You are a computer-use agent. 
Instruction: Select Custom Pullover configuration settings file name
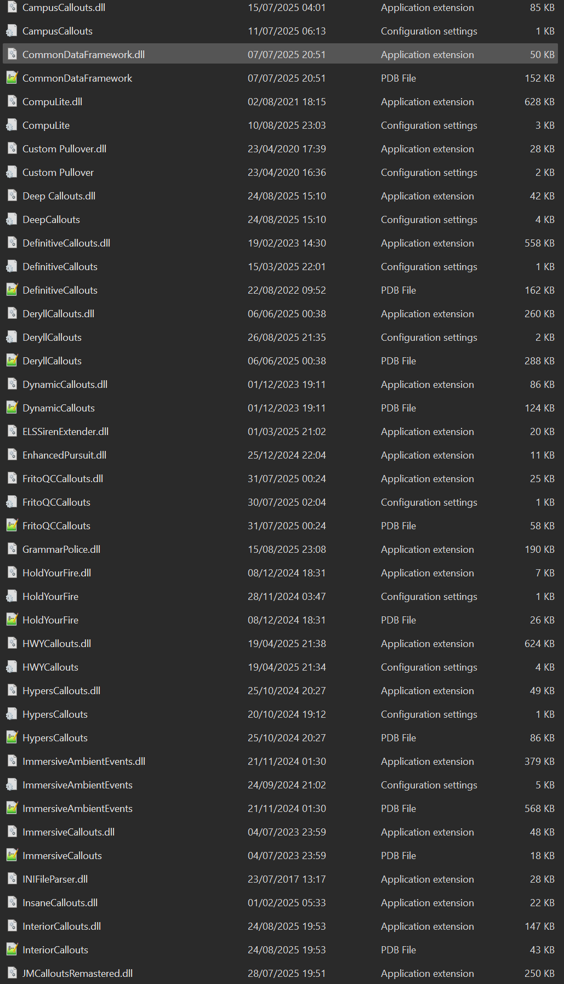(58, 173)
